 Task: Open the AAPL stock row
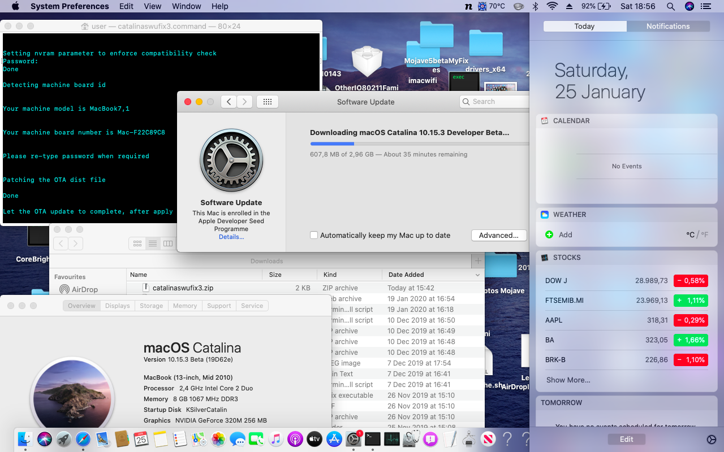tap(626, 320)
